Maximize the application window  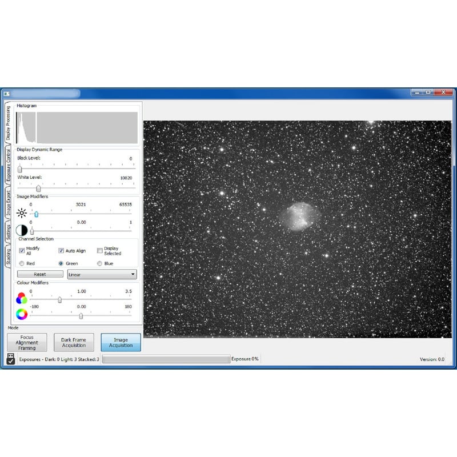coord(428,93)
